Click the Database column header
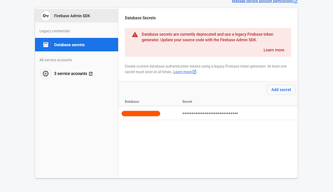This screenshot has width=333, height=192. 132,102
